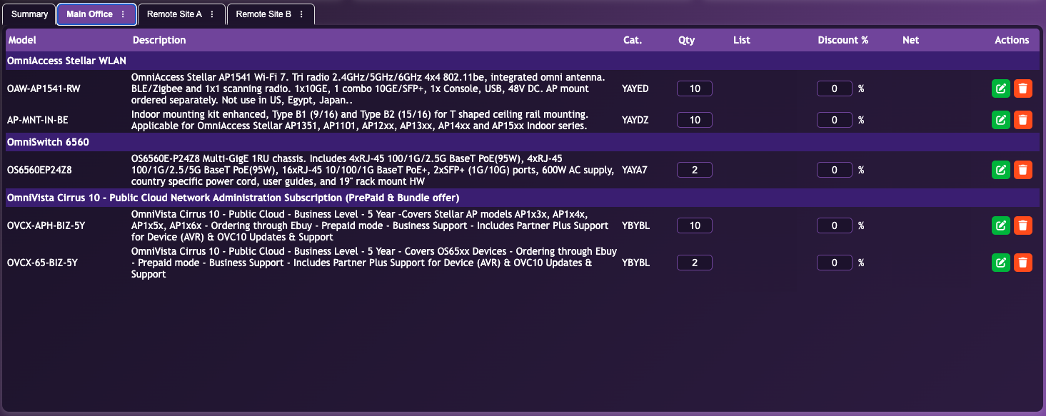Edit the OVCX-65-BIZ-5Y line item
The height and width of the screenshot is (416, 1046).
pos(1001,263)
